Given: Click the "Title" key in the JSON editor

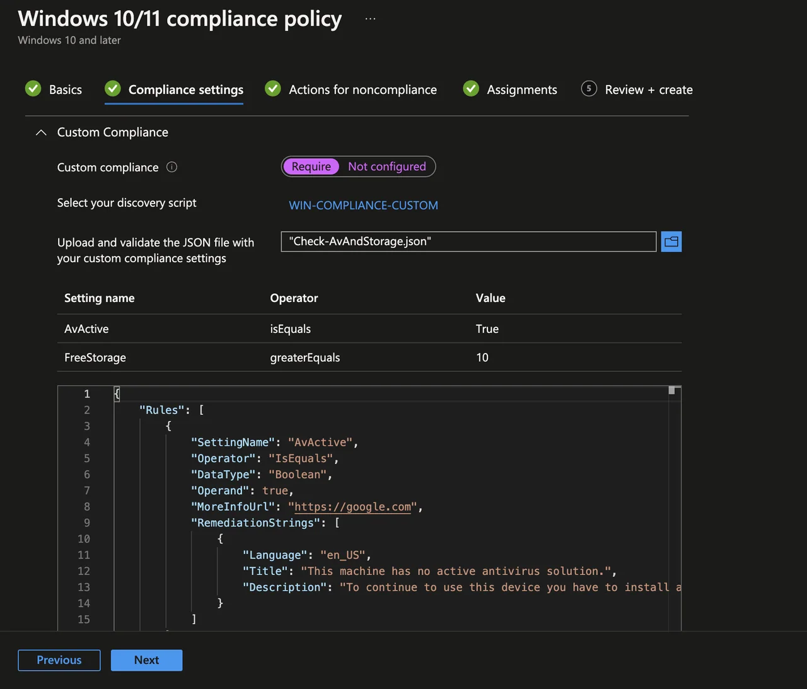Looking at the screenshot, I should 265,571.
